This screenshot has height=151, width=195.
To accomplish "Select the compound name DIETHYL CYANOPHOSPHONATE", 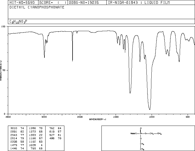I will click(37, 7).
